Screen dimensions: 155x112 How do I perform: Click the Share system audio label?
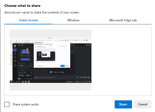(26, 104)
